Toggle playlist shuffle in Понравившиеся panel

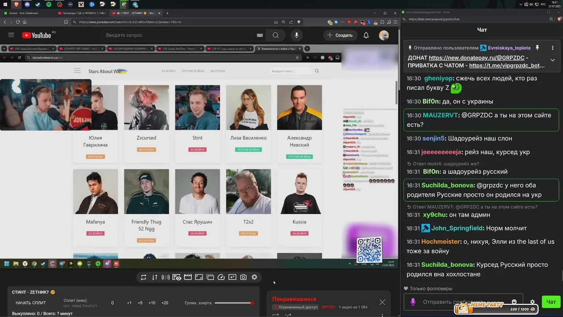pos(288,315)
